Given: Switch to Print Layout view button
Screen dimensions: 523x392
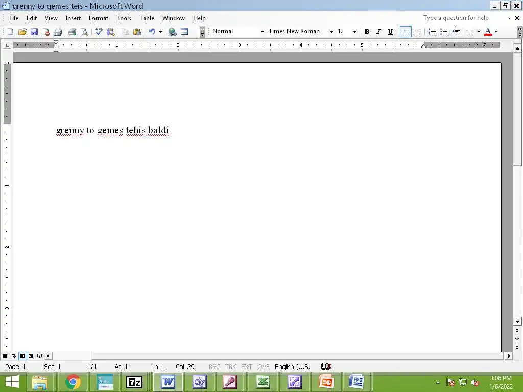Looking at the screenshot, I should point(22,356).
